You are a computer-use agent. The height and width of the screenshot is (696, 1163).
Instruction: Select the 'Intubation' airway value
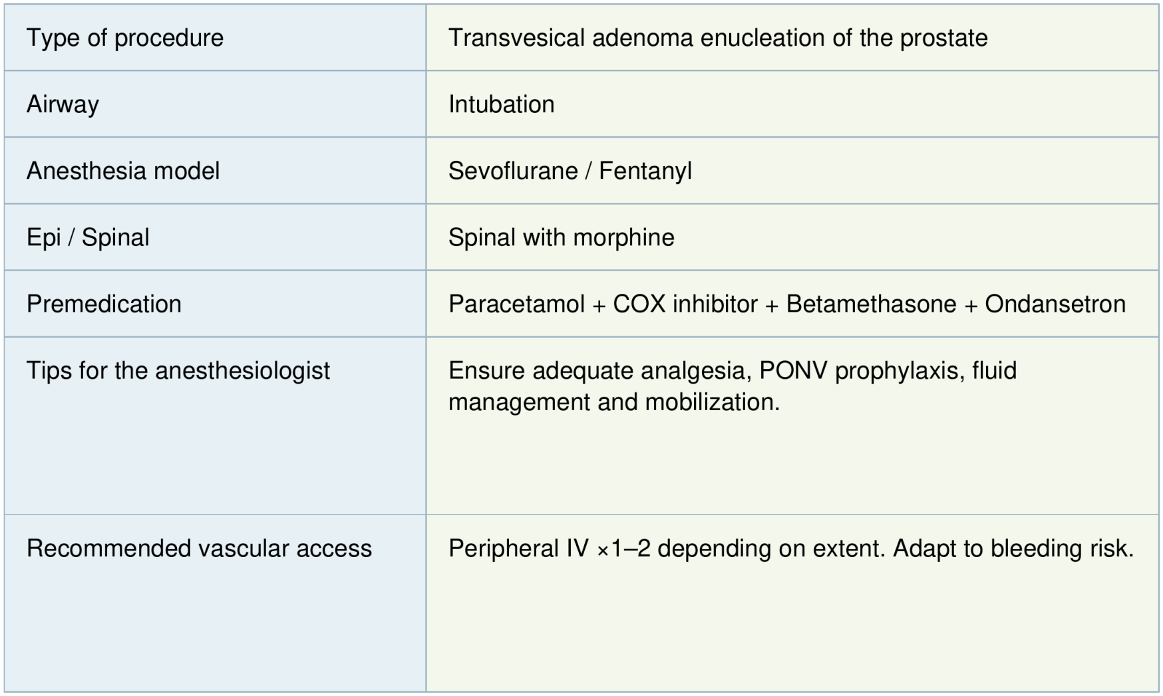point(501,104)
